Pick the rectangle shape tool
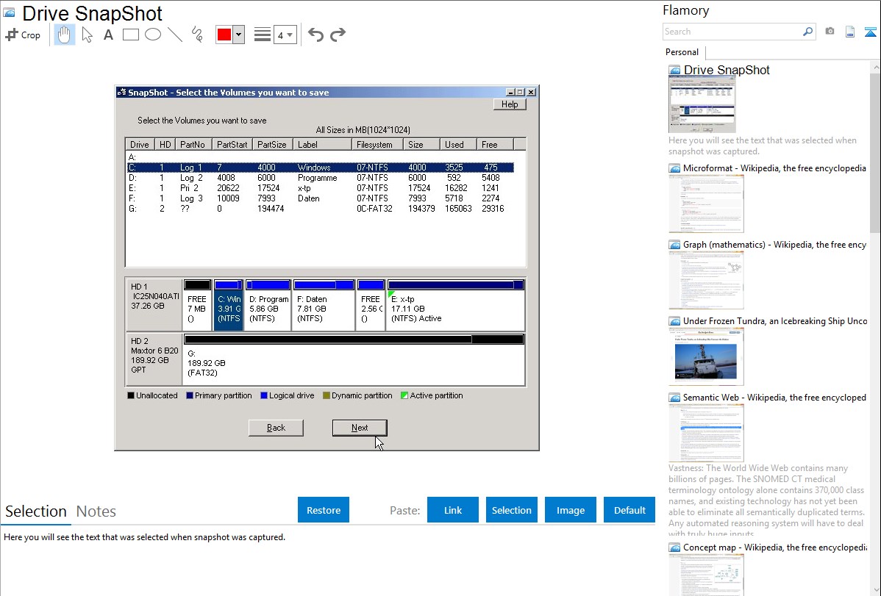This screenshot has height=596, width=881. [x=131, y=35]
